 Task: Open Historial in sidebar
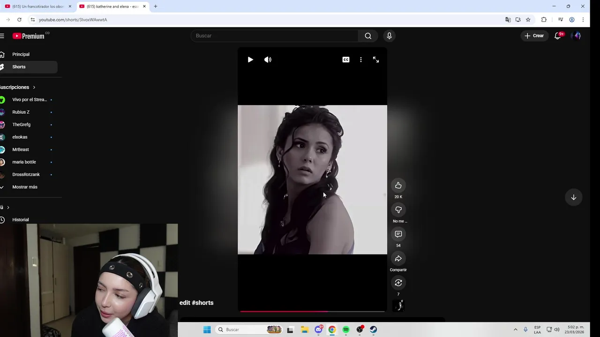28,220
